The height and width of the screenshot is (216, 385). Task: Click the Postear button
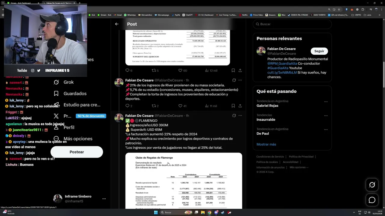click(x=77, y=152)
